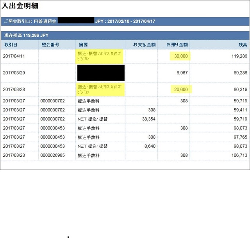Select the date 2017/03/23
The height and width of the screenshot is (238, 250).
(14, 155)
